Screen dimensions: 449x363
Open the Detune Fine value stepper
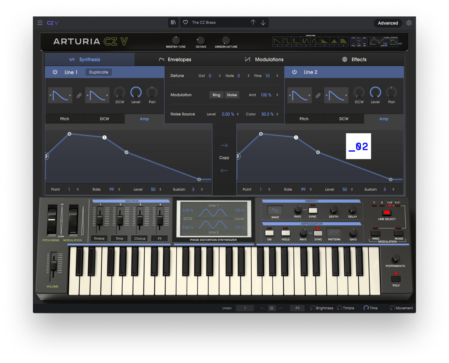pos(277,76)
